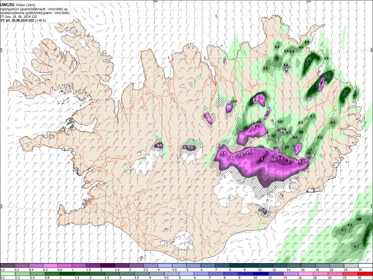Click the 1.9 value in the purple snow band
The width and height of the screenshot is (373, 280).
click(273, 159)
